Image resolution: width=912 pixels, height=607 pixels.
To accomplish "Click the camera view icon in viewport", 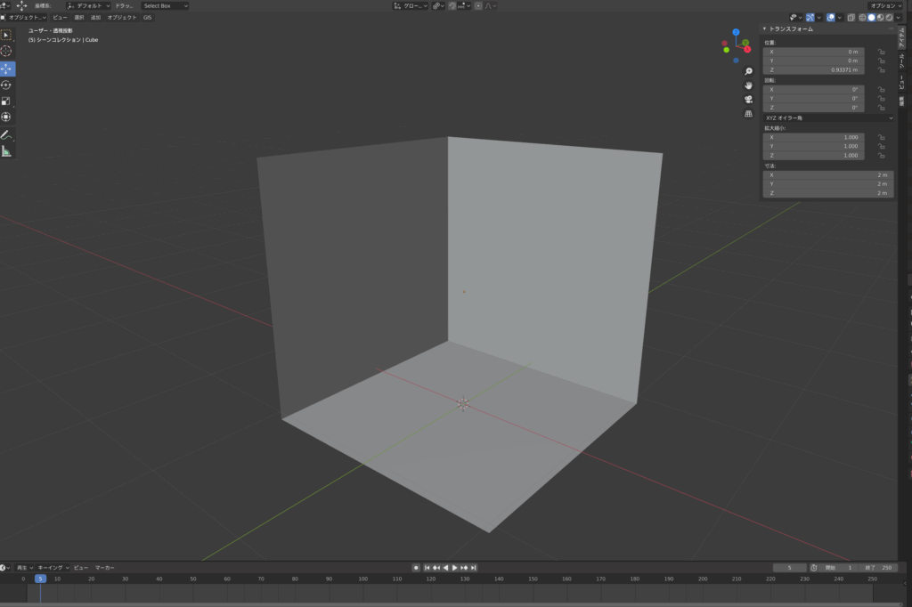I will [749, 99].
